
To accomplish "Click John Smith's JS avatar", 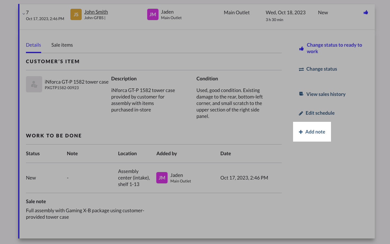I will (x=76, y=15).
